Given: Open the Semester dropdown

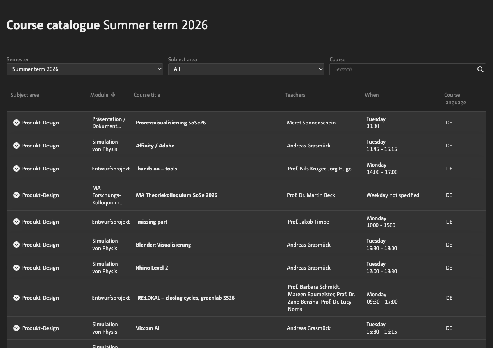Looking at the screenshot, I should [x=85, y=69].
